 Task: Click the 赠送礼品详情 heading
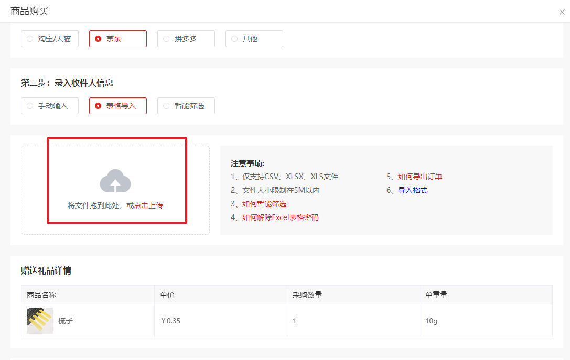46,270
